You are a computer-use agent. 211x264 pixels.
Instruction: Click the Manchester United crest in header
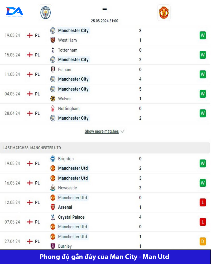pos(164,13)
